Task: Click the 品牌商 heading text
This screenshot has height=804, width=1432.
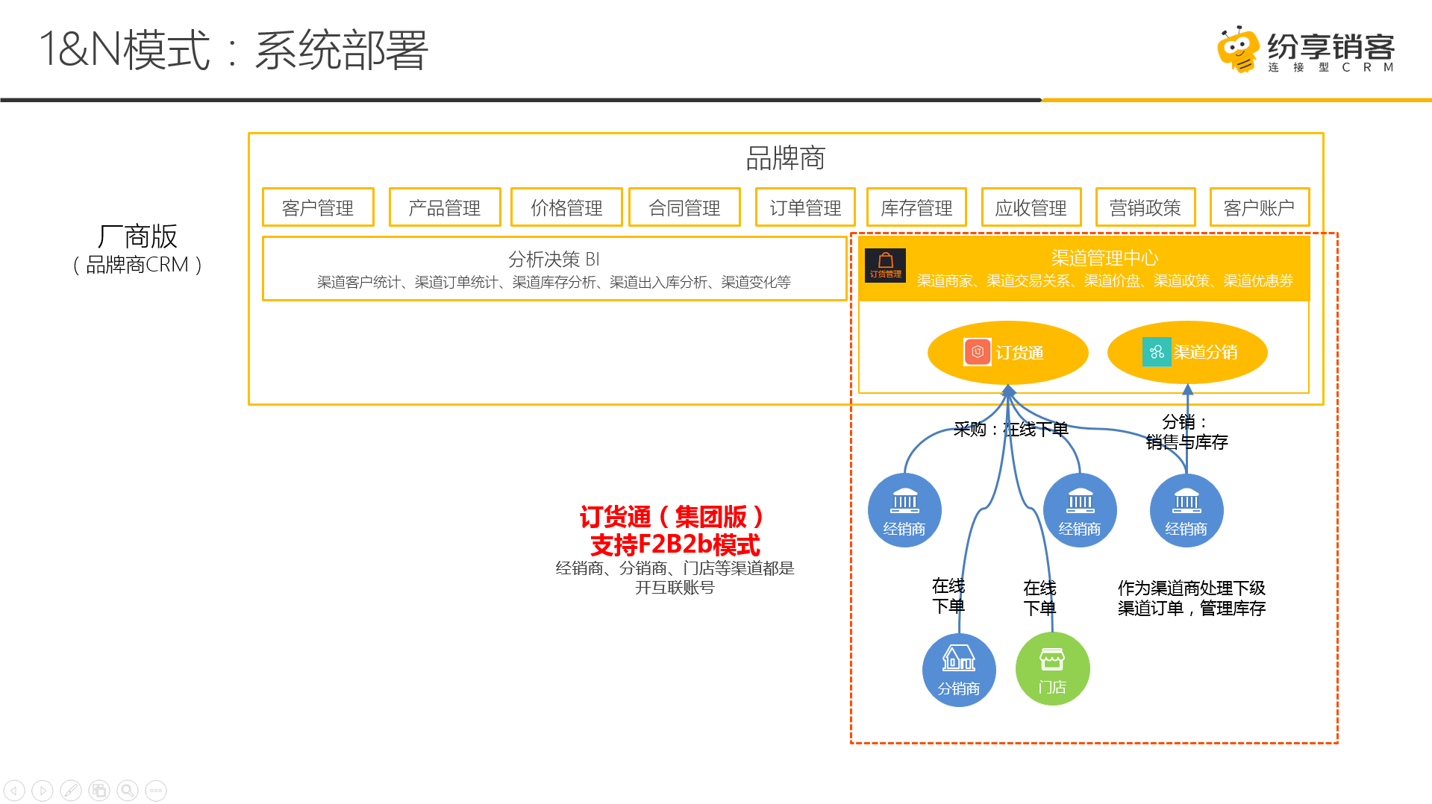Action: tap(786, 158)
